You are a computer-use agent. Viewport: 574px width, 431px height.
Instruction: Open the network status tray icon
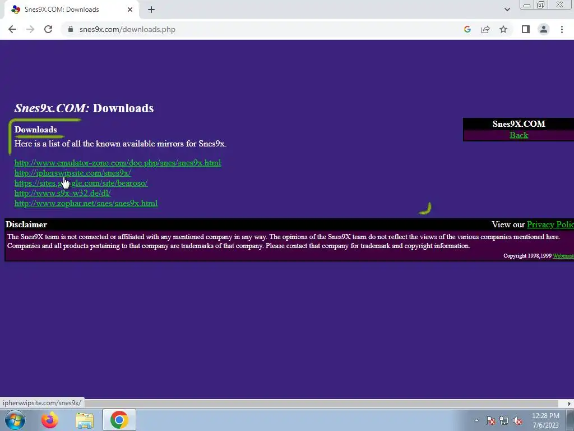tap(504, 420)
